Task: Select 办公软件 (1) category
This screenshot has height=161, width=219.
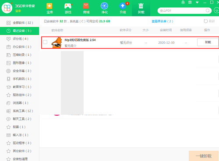Action: coord(19,47)
